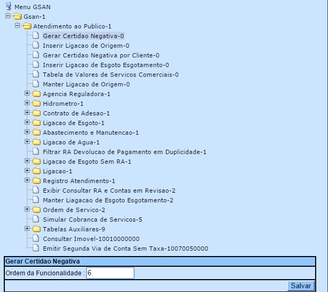
Task: Select Inserir Ligacao de Origem-0 item
Action: (86, 46)
